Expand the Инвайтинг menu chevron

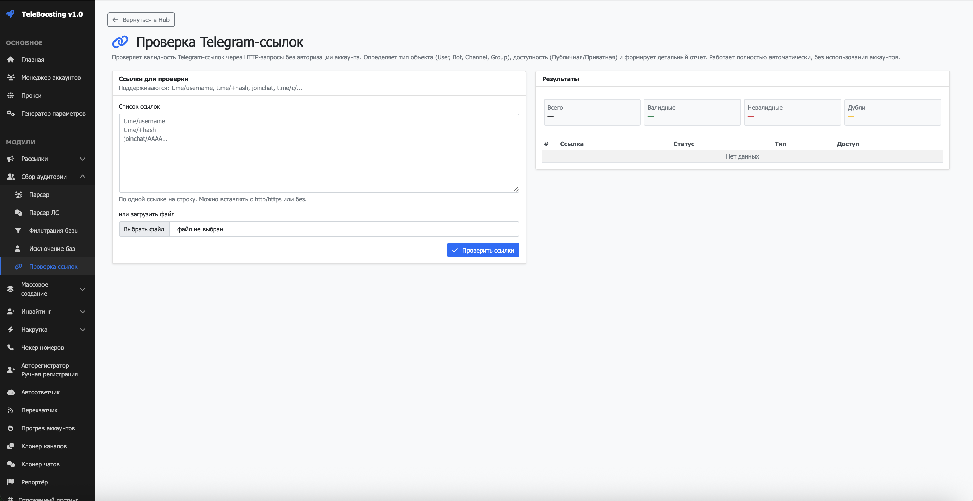tap(82, 312)
